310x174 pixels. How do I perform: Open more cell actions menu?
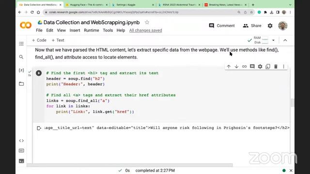click(x=283, y=67)
